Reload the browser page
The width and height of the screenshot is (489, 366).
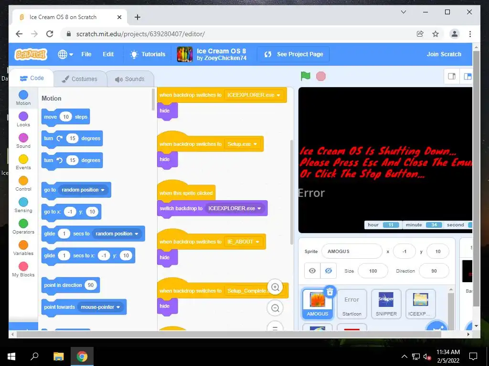50,34
